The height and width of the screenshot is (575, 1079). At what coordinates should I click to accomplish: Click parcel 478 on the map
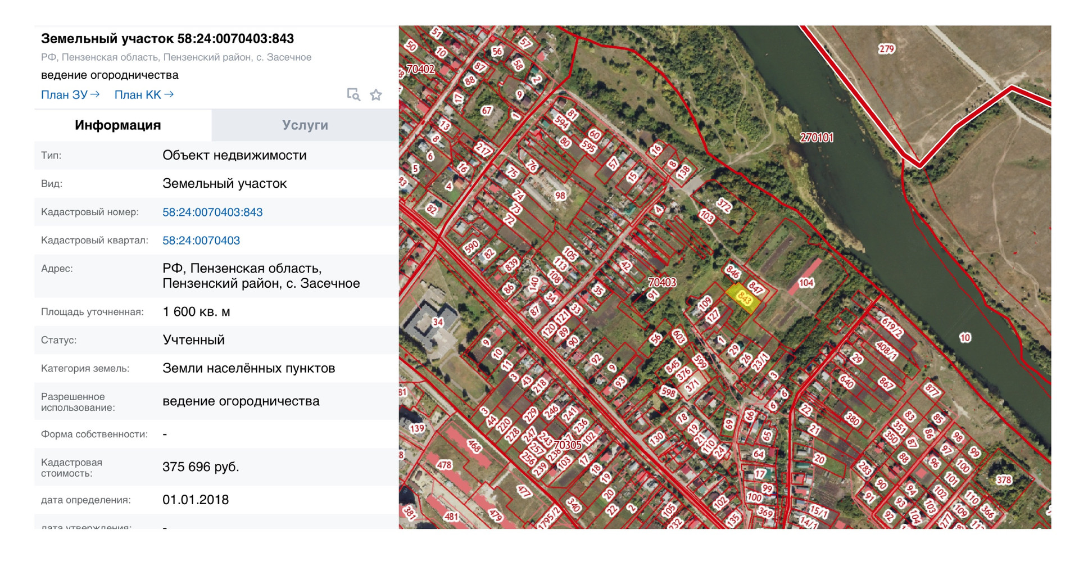coord(444,465)
